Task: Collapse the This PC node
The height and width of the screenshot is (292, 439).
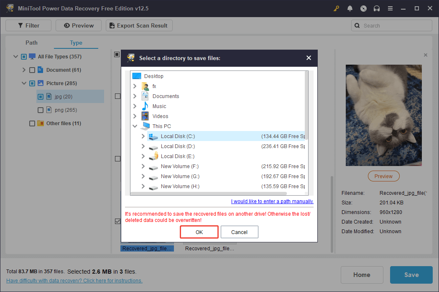Action: tap(135, 126)
